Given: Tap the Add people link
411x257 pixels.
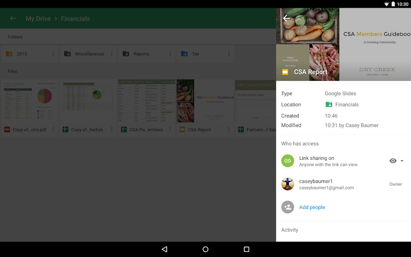Looking at the screenshot, I should [312, 207].
